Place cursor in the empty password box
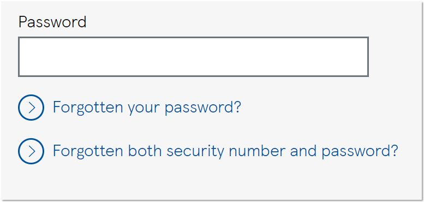Viewport: 424px width, 202px height. coord(193,57)
